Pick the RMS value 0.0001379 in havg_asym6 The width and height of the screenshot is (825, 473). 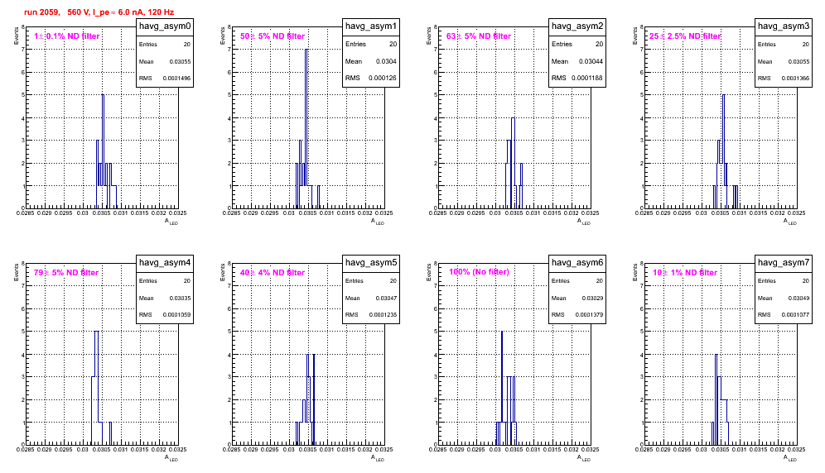[x=589, y=315]
